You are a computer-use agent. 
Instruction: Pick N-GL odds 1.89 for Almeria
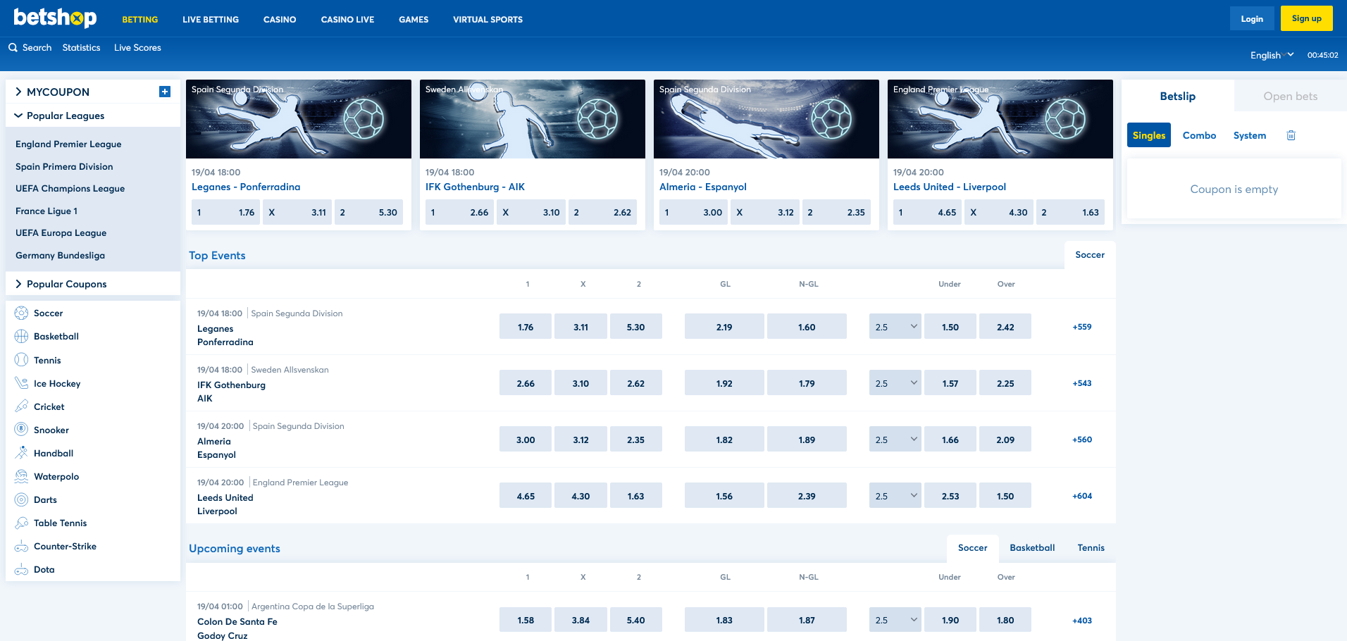[x=807, y=440]
